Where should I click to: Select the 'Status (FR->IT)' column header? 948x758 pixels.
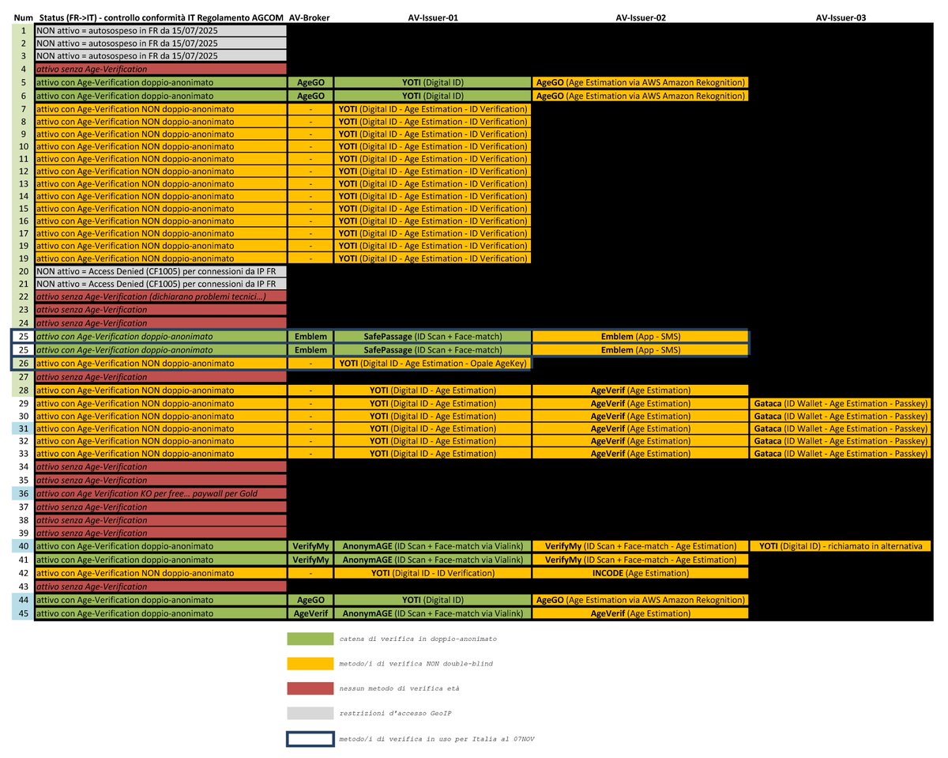(x=160, y=16)
